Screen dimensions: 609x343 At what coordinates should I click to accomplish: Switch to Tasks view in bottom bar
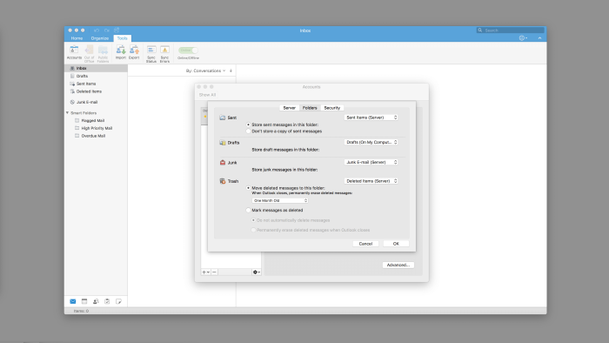[107, 301]
